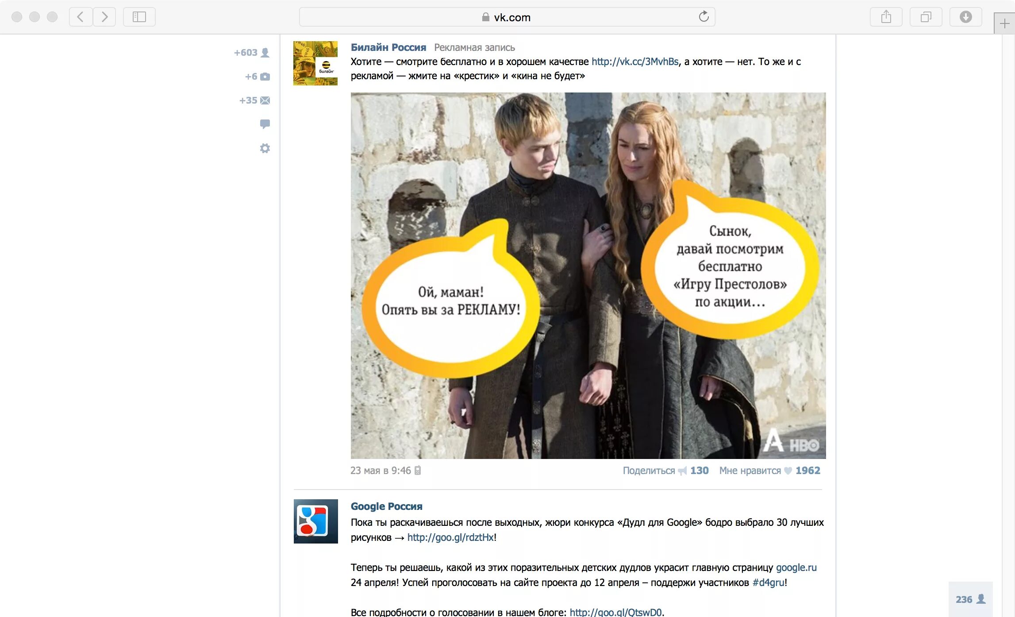Toggle Safari sidebar button

139,17
